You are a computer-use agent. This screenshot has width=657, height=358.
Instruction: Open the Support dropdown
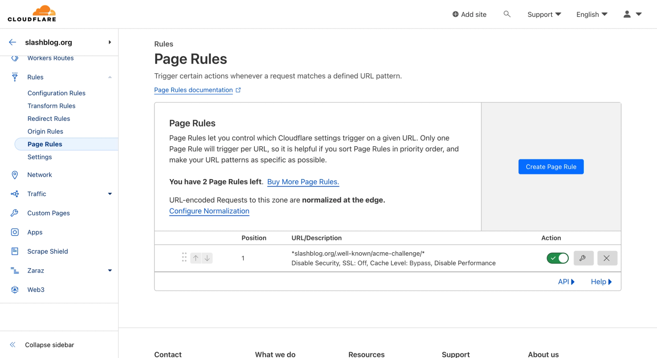pos(544,14)
